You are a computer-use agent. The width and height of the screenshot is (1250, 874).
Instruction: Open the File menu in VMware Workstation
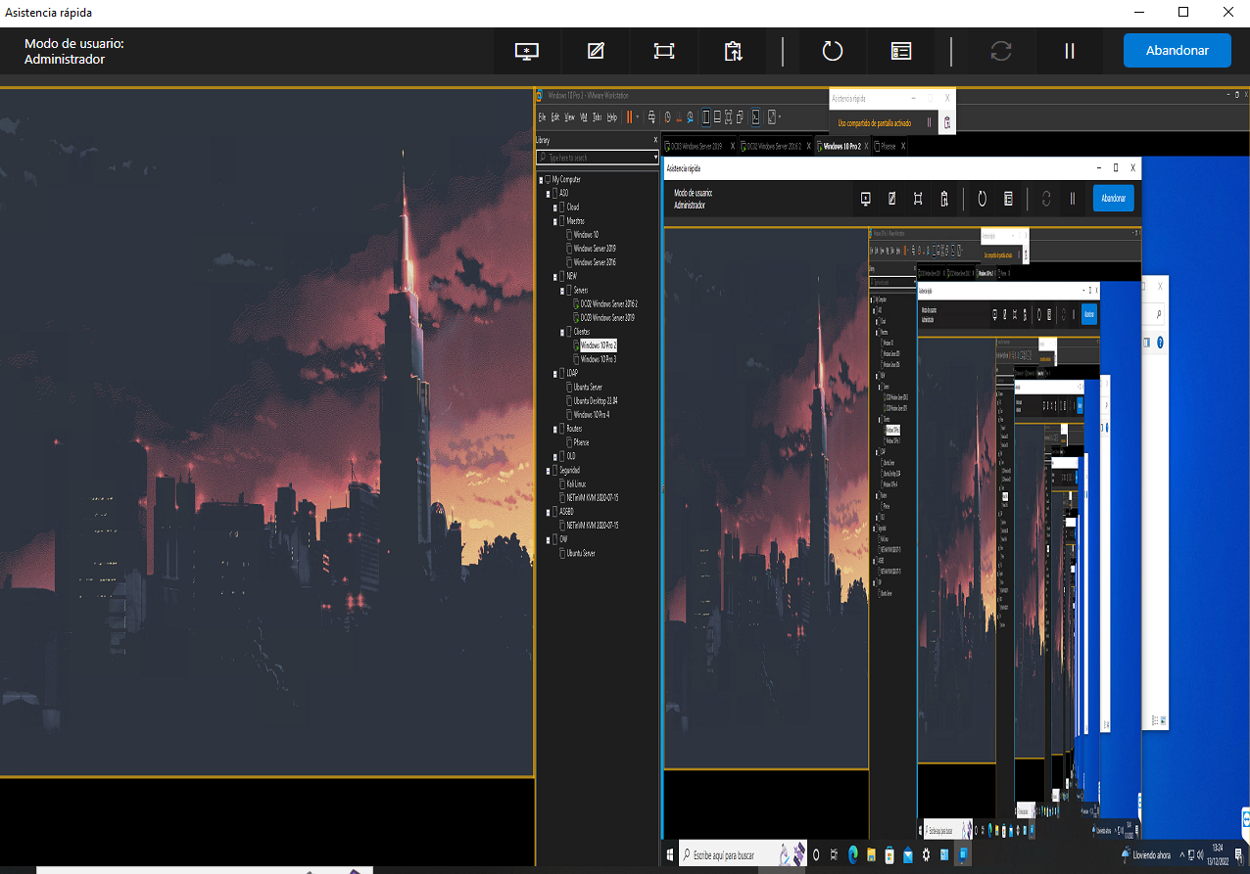coord(541,117)
